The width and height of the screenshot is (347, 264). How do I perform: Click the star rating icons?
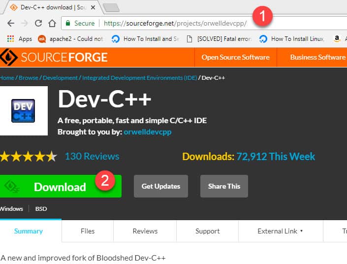pos(29,156)
